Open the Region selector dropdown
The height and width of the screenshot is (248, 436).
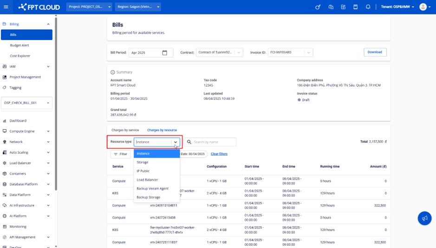click(x=137, y=7)
